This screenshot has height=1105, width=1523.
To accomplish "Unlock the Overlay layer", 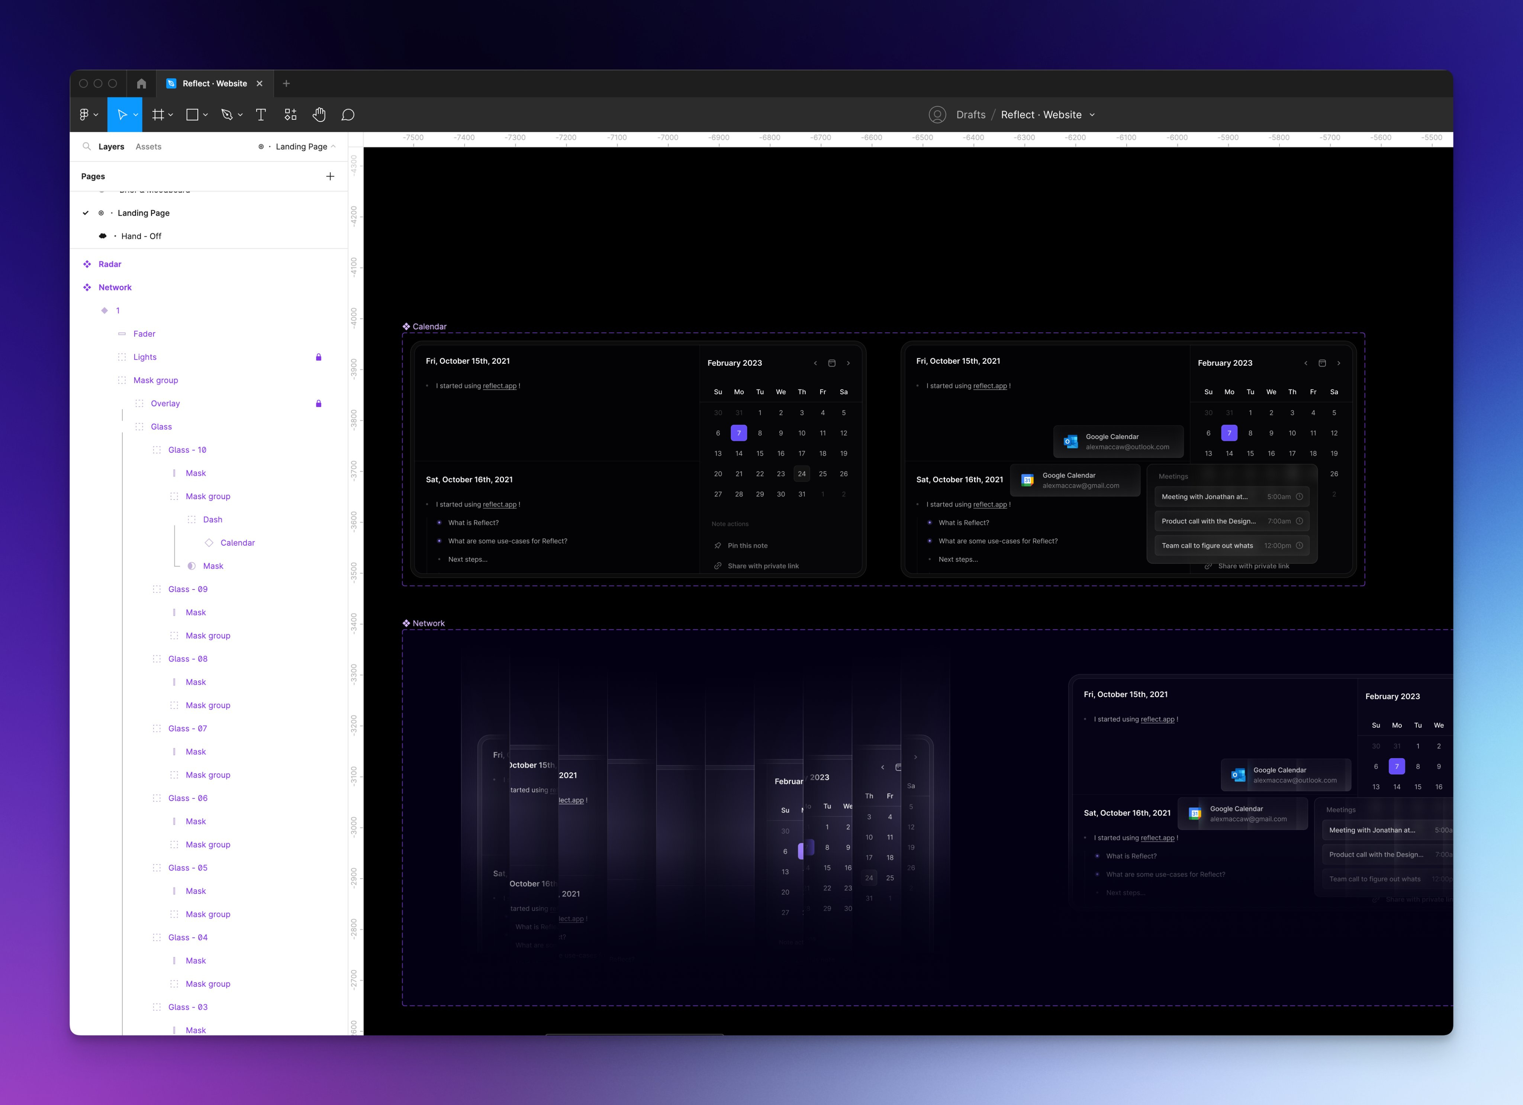I will [x=319, y=404].
